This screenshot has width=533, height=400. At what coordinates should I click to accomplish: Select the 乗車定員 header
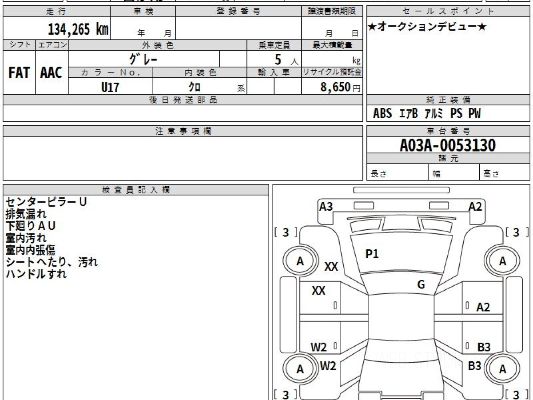click(274, 45)
